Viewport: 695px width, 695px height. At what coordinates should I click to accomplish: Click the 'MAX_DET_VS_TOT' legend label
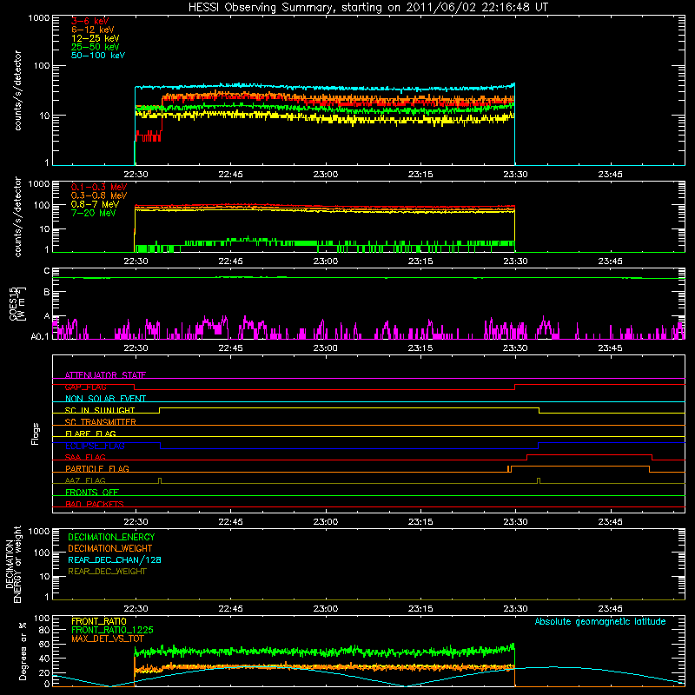tap(108, 639)
